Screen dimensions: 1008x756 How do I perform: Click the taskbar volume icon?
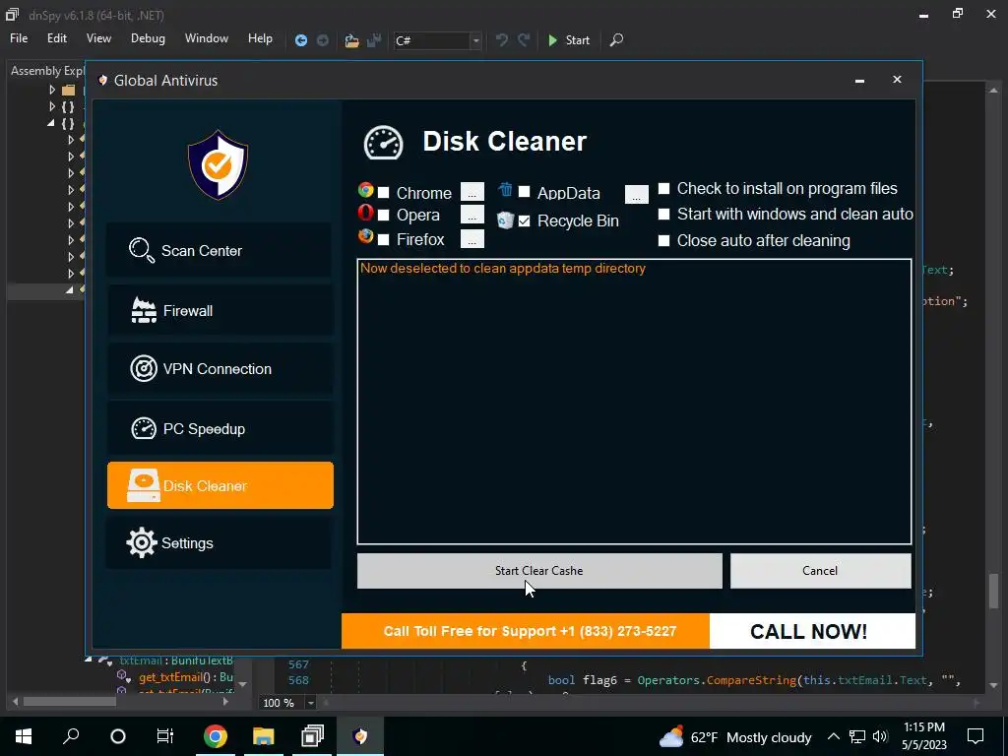[880, 736]
